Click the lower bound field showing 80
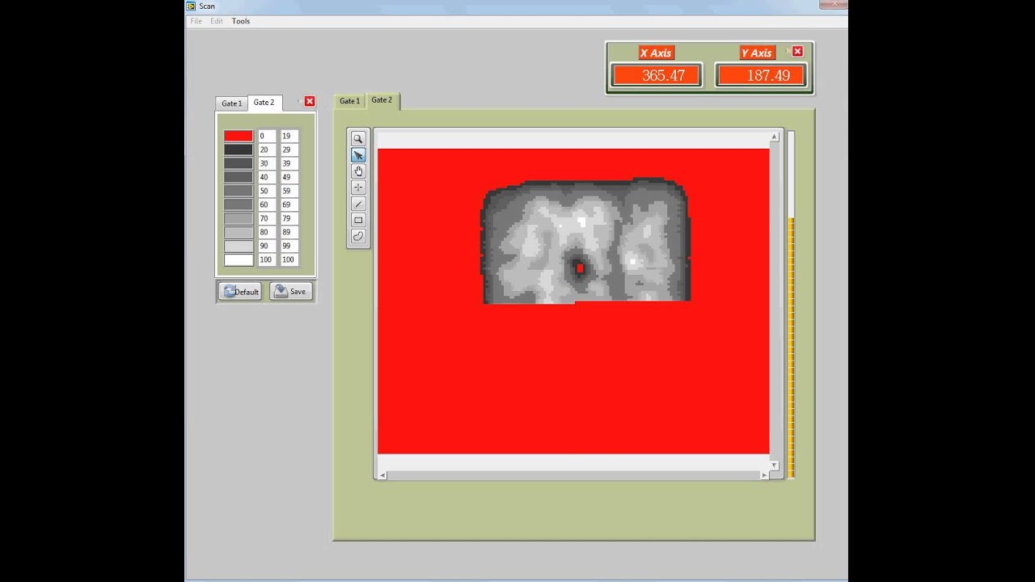The image size is (1035, 582). 267,232
